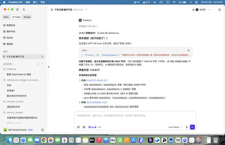Open Safari from the Dock
Viewport: 225px width, 145px height.
pyautogui.click(x=23, y=140)
